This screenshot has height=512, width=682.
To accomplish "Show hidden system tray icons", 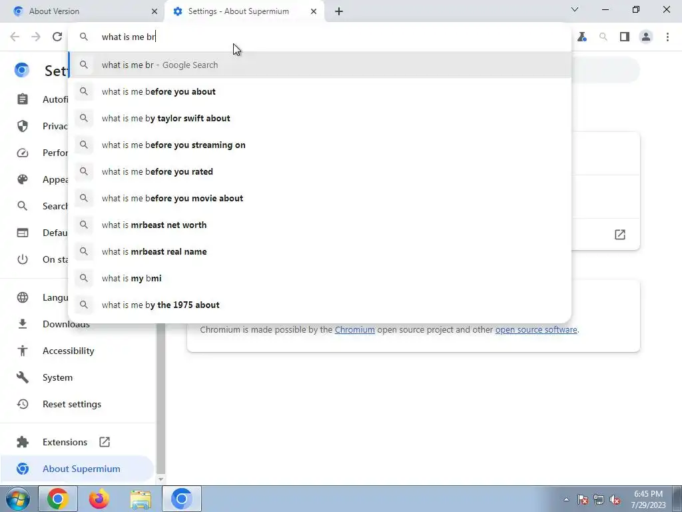I will (566, 499).
